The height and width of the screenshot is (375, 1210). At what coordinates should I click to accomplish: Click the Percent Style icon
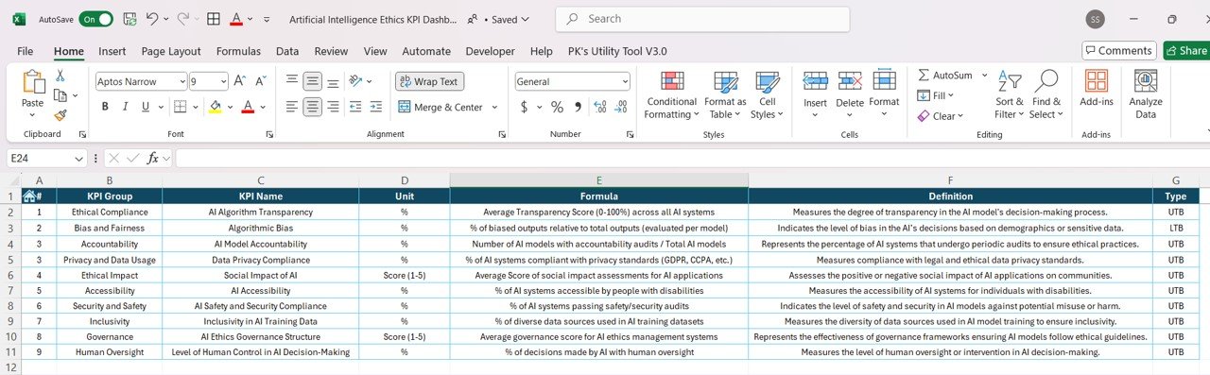(x=557, y=107)
